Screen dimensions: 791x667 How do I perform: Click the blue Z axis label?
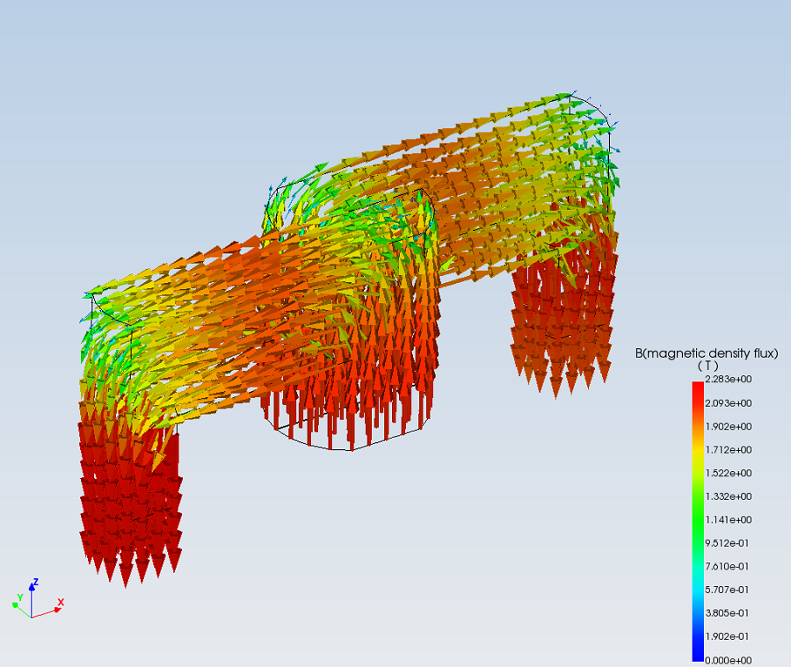coord(35,583)
